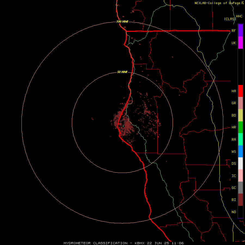Screen dimensions: 245x245
Task: Click the RA legend label
Action: point(234,140)
